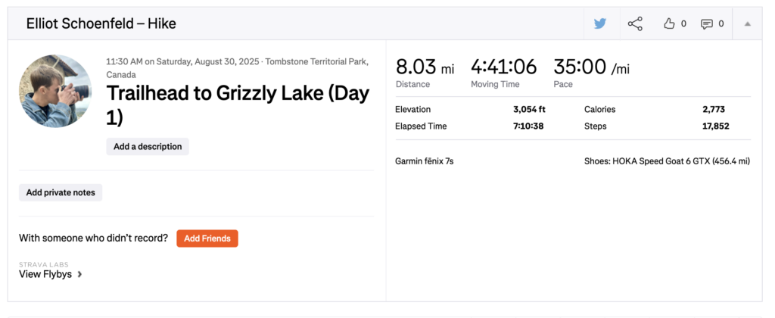Open the View Flybys link

tap(45, 274)
